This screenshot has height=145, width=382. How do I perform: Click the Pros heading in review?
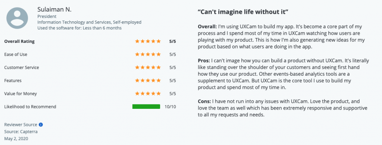(204, 60)
